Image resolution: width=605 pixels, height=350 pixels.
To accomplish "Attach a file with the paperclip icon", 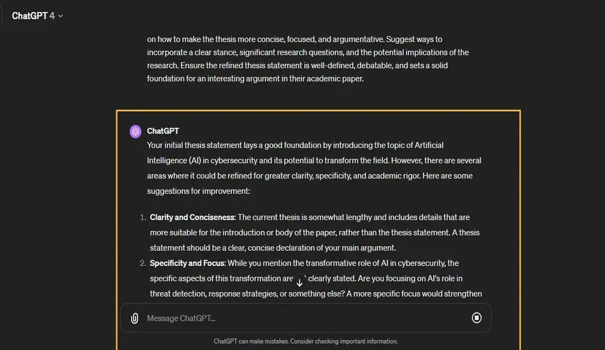I will (x=134, y=318).
